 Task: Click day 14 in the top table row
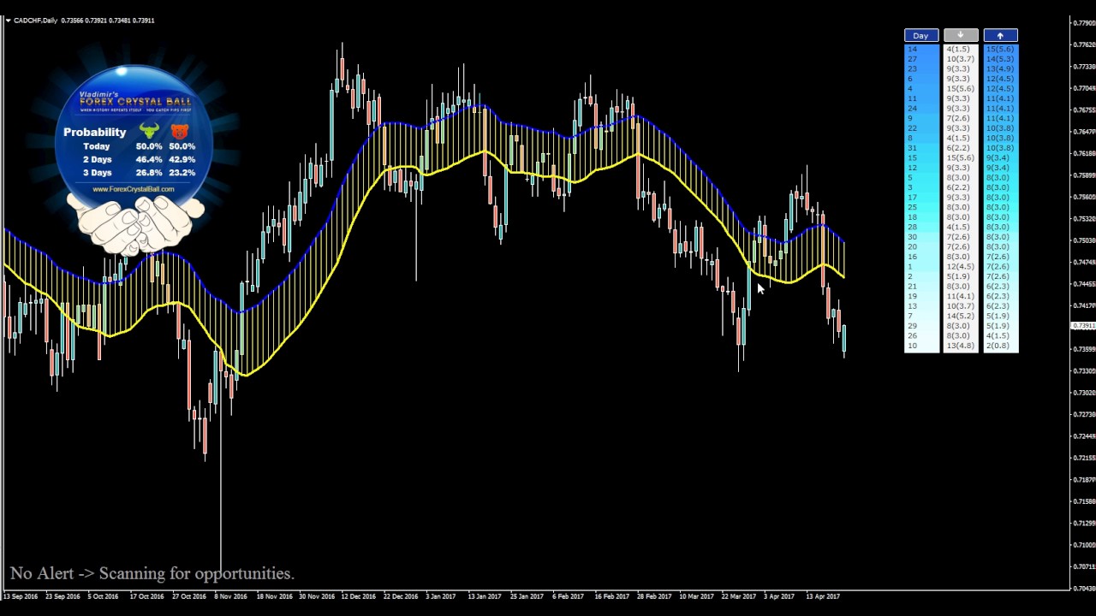click(912, 50)
